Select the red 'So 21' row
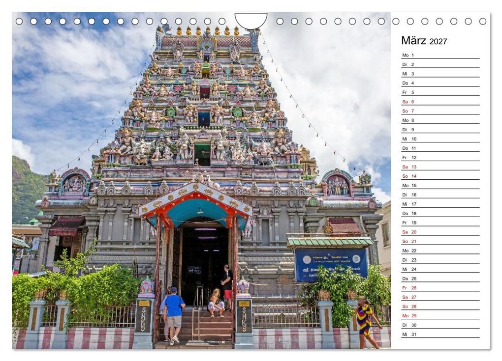 440,241
